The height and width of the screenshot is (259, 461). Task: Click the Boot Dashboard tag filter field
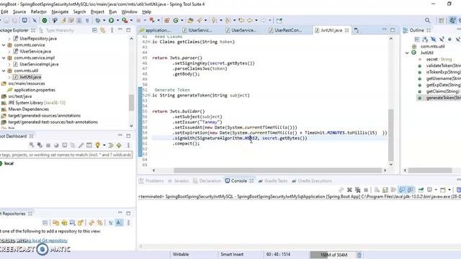tap(66, 155)
